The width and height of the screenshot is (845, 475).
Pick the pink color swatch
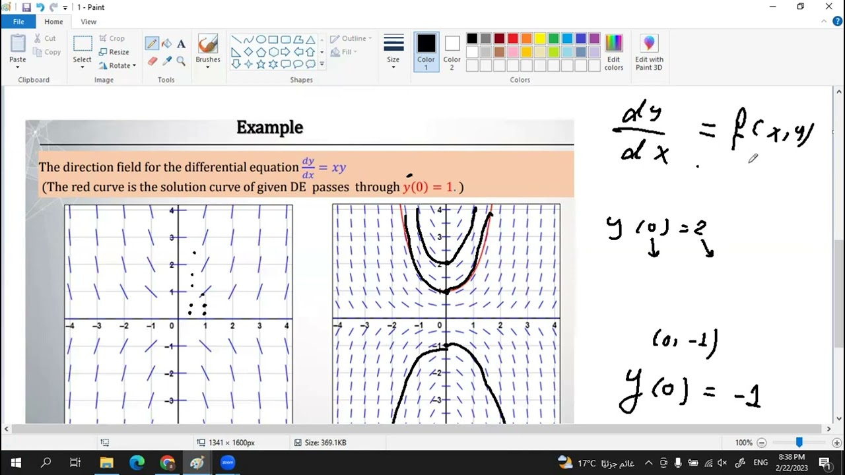tap(513, 52)
